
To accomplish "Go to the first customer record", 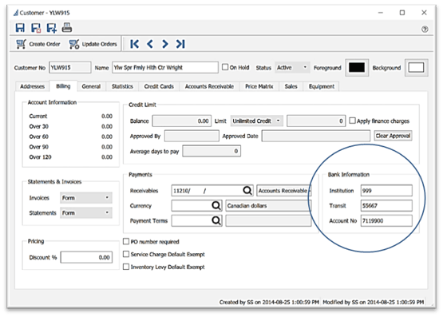I will tap(134, 44).
